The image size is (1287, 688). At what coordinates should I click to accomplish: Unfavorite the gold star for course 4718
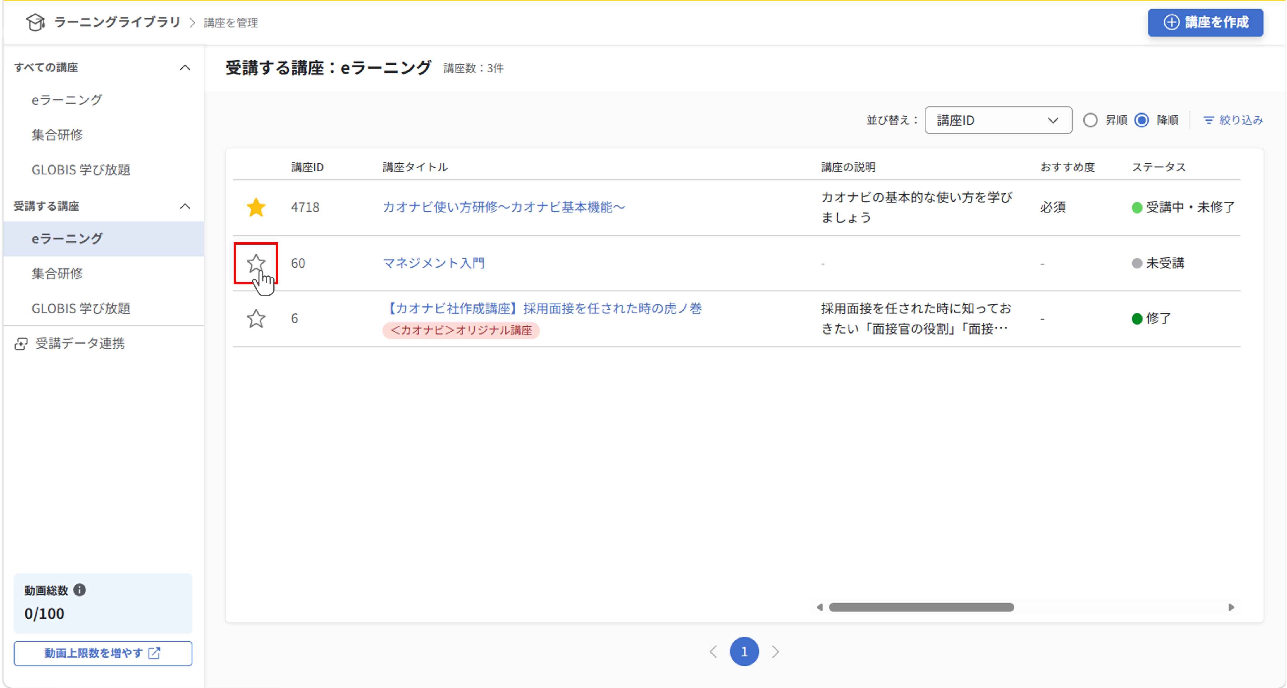click(256, 207)
